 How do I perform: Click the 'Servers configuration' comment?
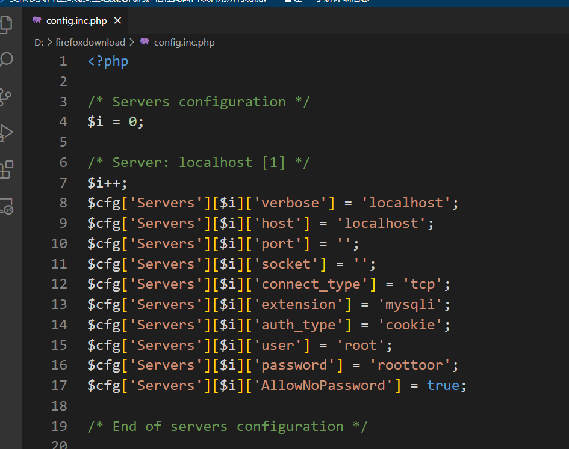(199, 102)
